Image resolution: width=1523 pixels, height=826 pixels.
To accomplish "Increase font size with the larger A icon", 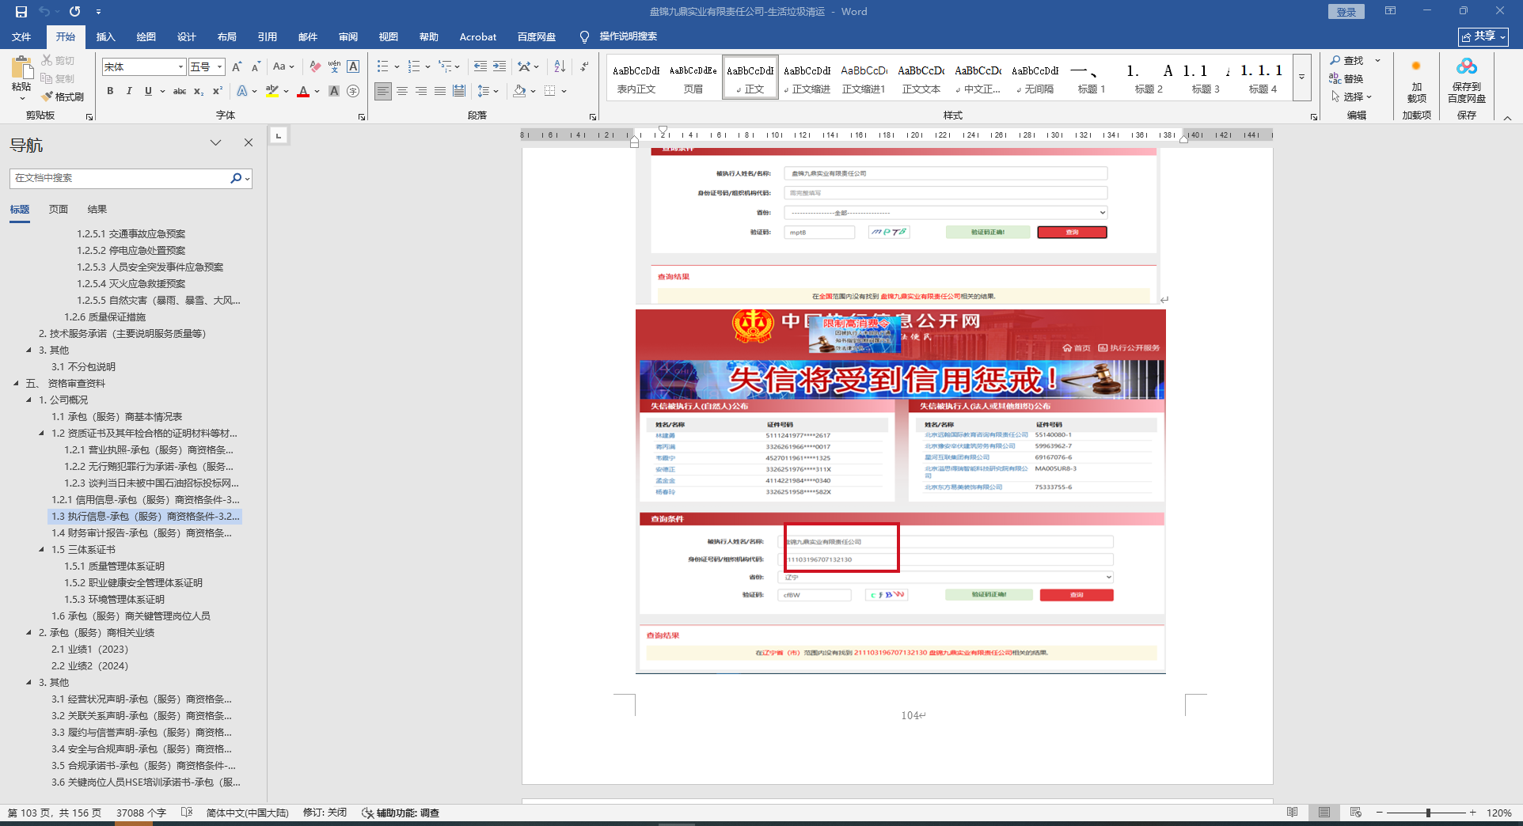I will point(237,67).
